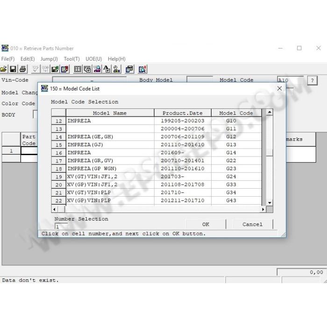
Task: Confirm selection with OK button
Action: 206,224
